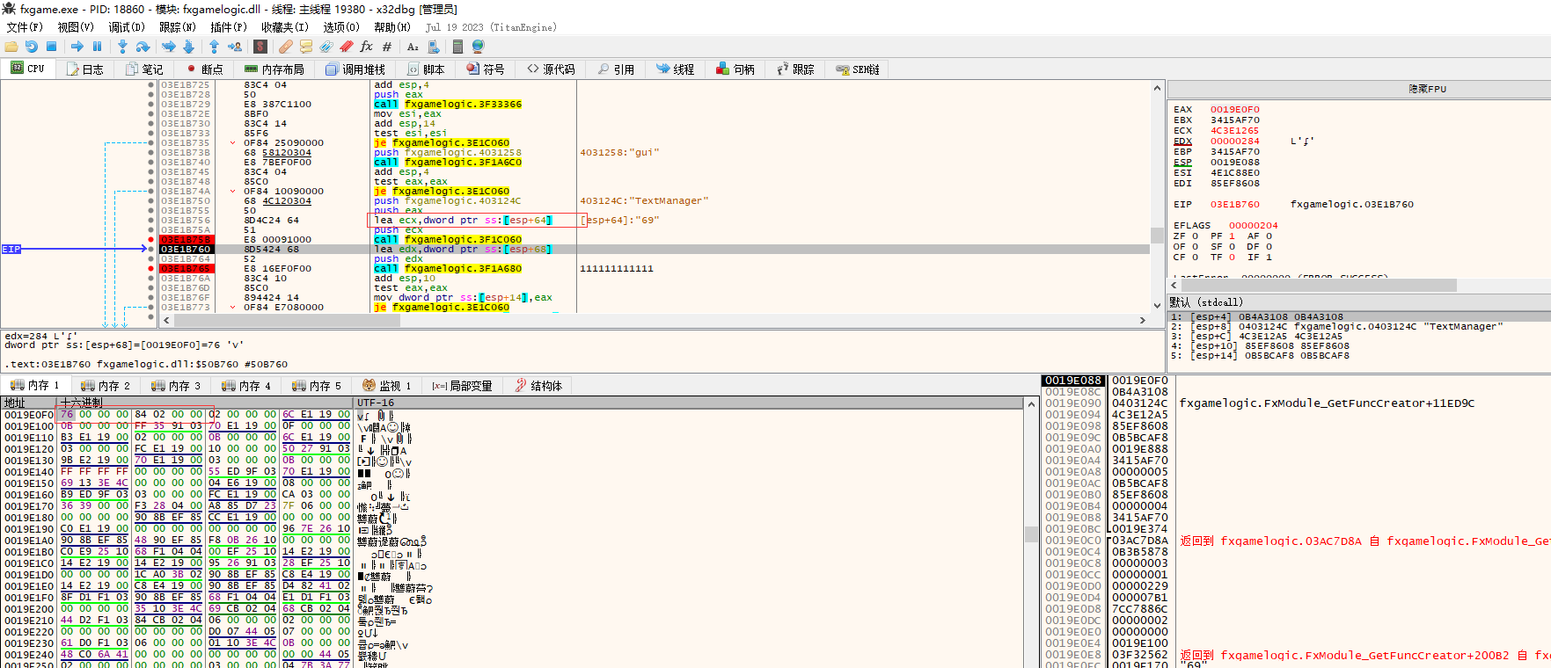Click the trace into toolbar icon

point(168,47)
